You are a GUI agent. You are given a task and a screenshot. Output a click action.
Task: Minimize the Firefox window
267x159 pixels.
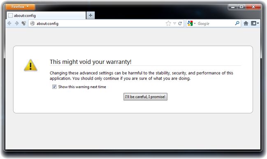(233, 7)
